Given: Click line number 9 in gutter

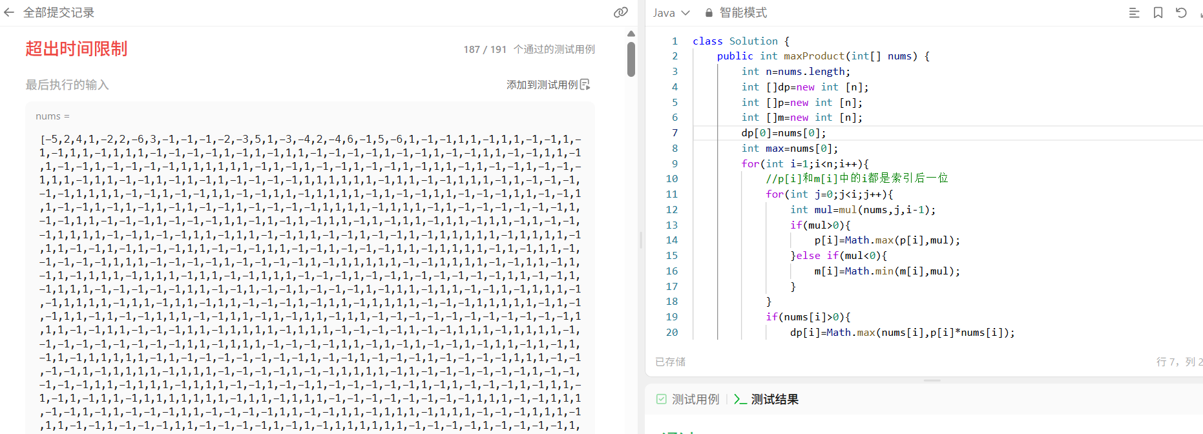Looking at the screenshot, I should (675, 163).
